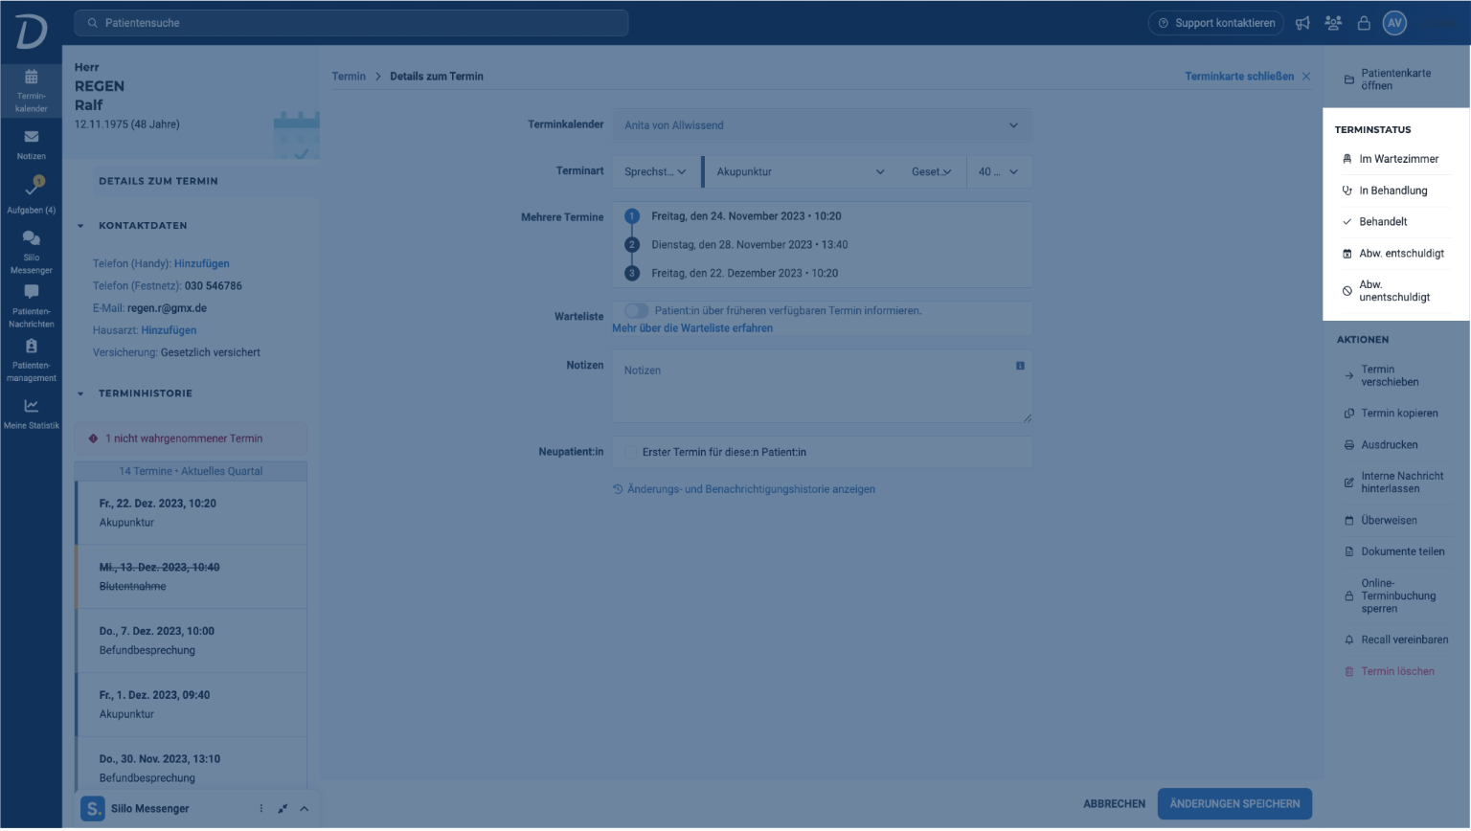Viewport: 1471px width, 831px height.
Task: Click the Siilo Messenger options dots
Action: tap(260, 809)
